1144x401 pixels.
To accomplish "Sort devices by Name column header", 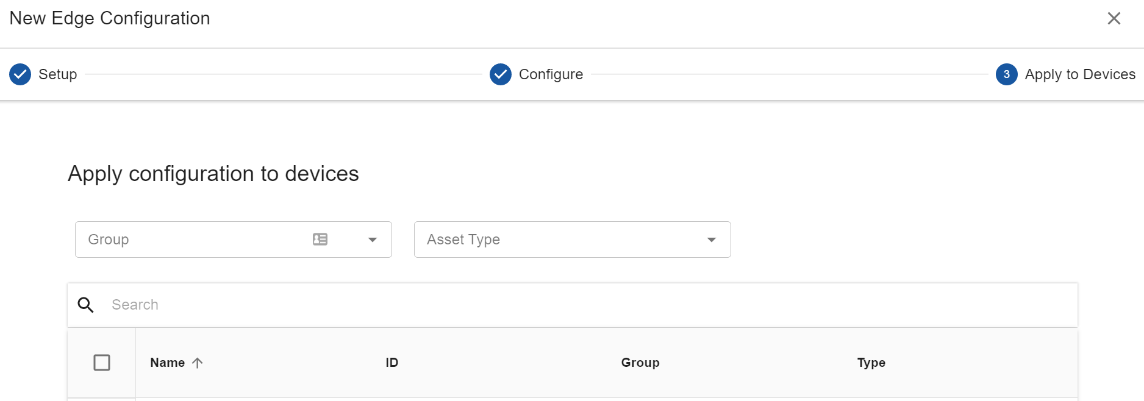I will coord(167,363).
